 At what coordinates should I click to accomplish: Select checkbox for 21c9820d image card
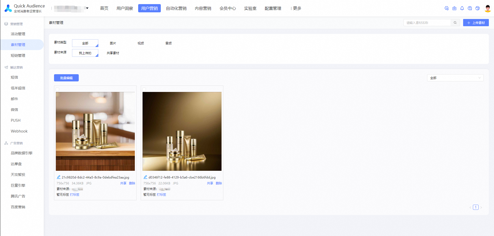[57, 89]
